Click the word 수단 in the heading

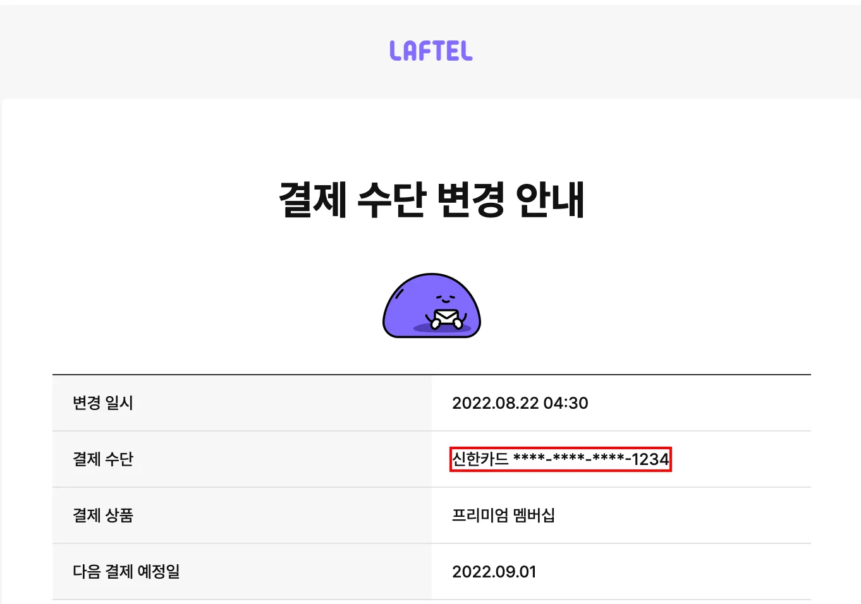(x=392, y=200)
